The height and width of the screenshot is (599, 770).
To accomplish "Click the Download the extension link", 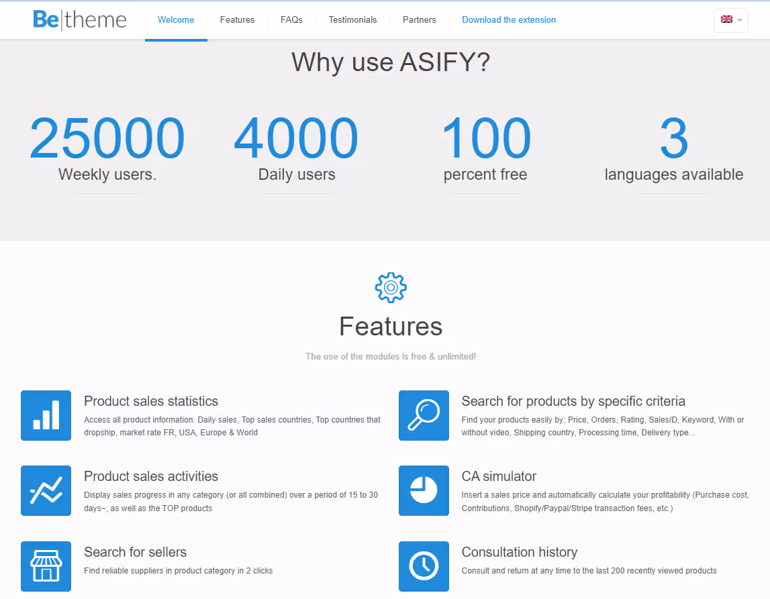I will click(x=508, y=20).
